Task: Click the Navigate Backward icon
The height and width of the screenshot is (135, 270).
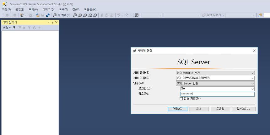Action: (7, 15)
